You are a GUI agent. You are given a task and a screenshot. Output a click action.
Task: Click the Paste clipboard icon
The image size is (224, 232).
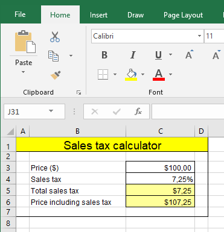point(25,42)
